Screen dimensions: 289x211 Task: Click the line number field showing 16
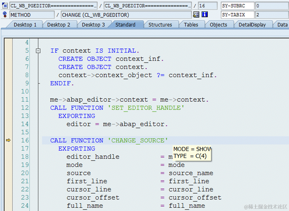pos(208,6)
